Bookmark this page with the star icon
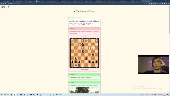Screen dimensions: 170x96 (x=147, y=3)
